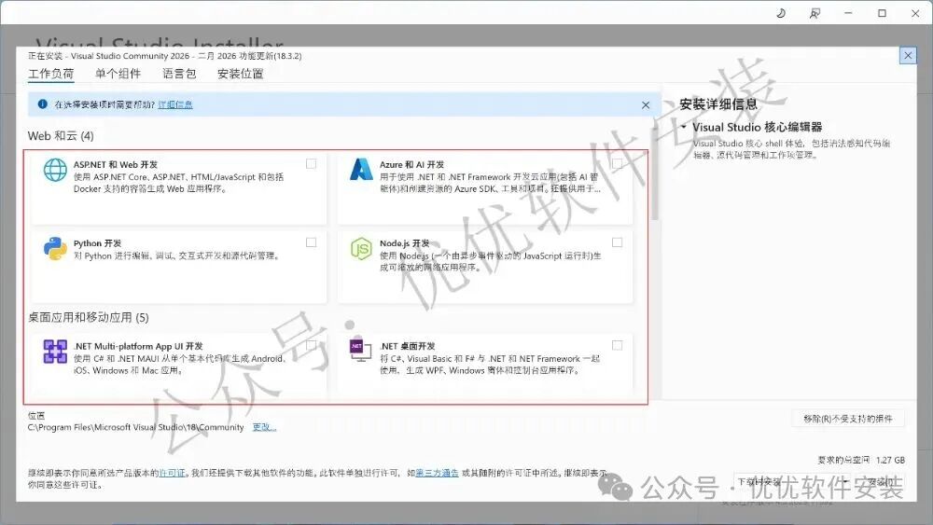The height and width of the screenshot is (525, 933).
Task: Open the feedback icon in title bar
Action: 815,13
